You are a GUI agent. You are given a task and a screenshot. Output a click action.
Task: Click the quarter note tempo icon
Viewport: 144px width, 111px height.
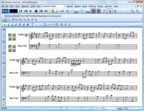56,11
